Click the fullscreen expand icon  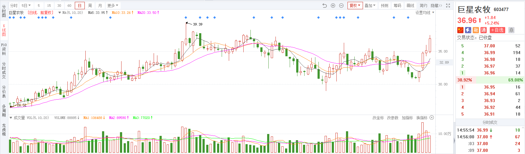pyautogui.click(x=448, y=6)
